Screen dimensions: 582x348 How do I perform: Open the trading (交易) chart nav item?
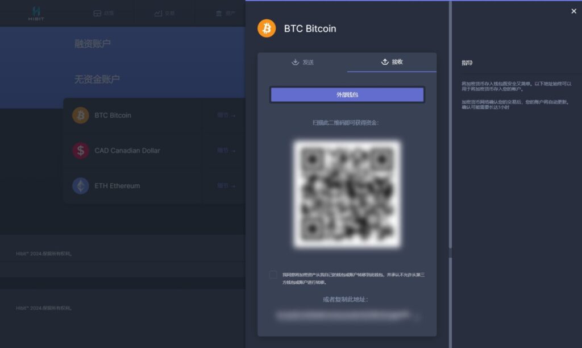pyautogui.click(x=164, y=14)
